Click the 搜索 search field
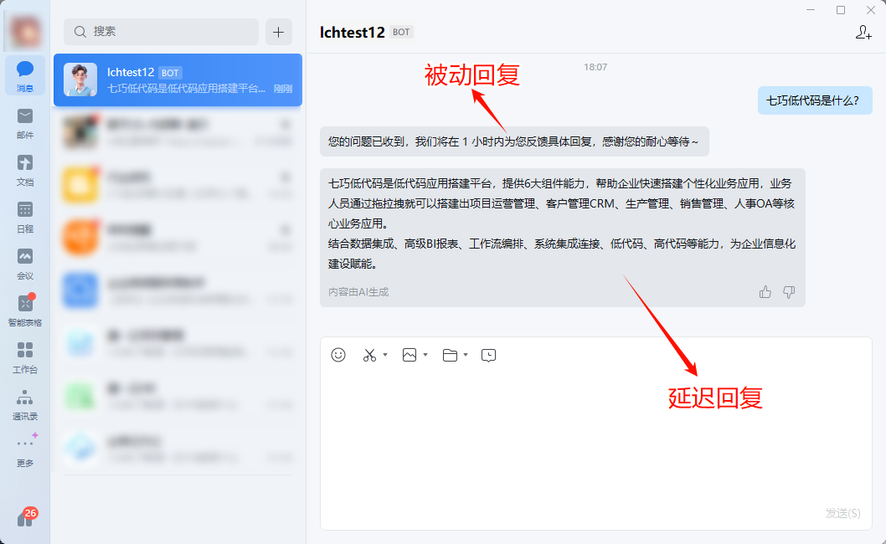The image size is (886, 544). coord(161,32)
